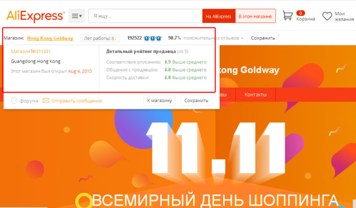The image size is (356, 208).
Task: Click popup 'Сохранить' button near 'К магазину'
Action: click(x=196, y=100)
